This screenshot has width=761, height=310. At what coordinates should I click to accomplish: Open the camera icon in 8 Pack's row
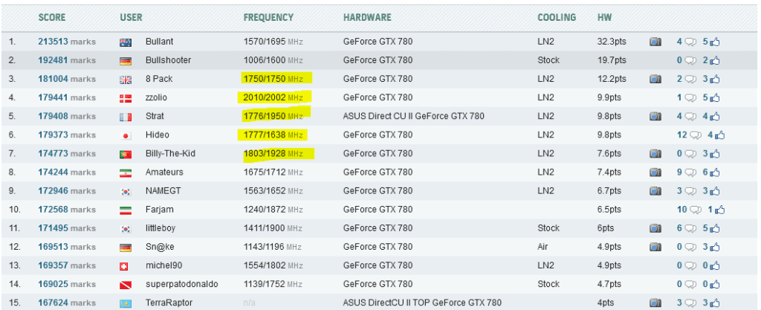tap(655, 79)
